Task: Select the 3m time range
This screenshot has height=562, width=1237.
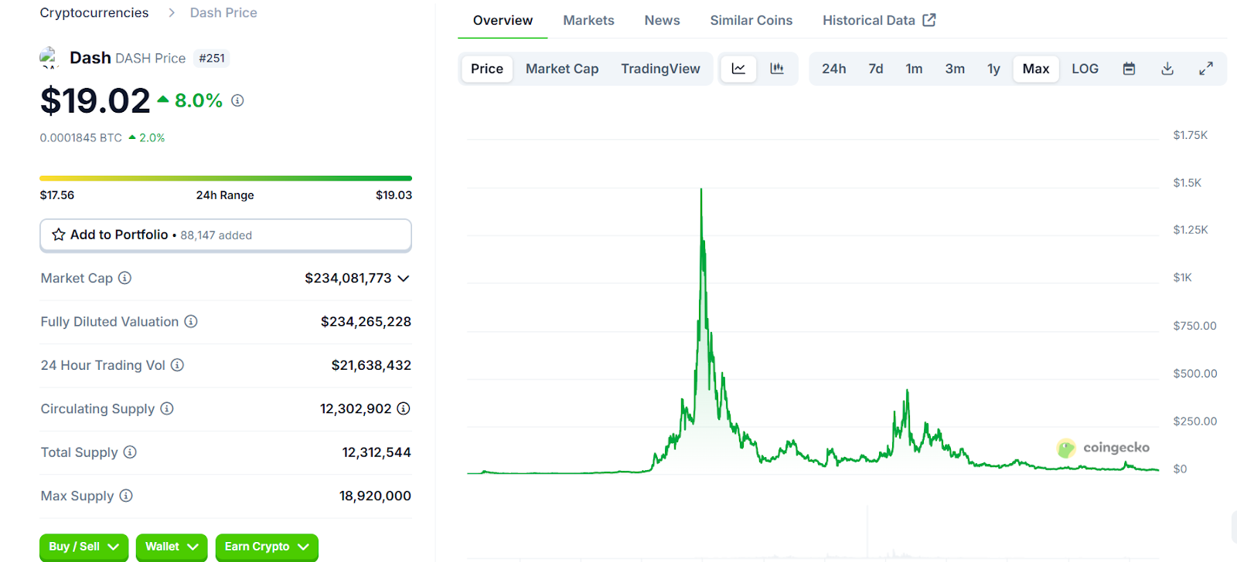Action: click(955, 69)
